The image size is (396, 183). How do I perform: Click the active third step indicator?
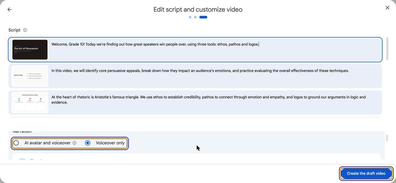tap(203, 17)
